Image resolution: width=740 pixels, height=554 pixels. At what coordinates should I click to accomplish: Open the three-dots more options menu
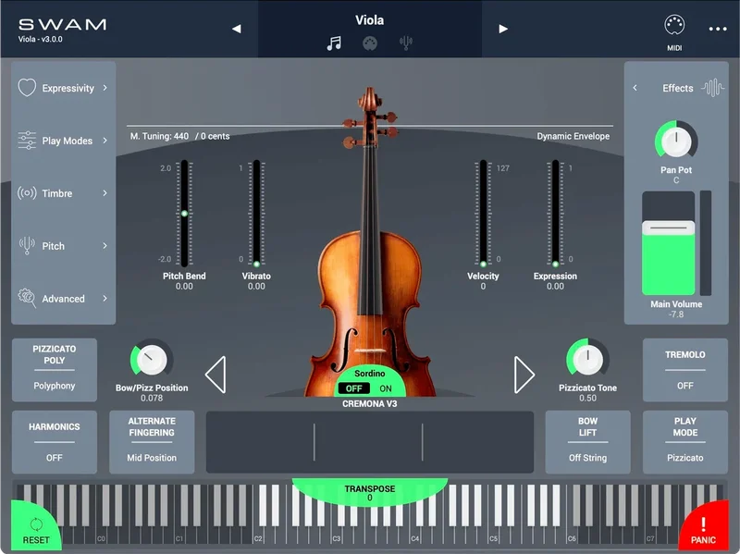718,29
